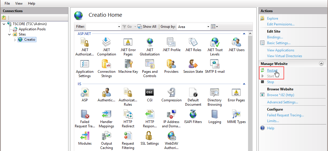Screen dimensions: 328x151
Task: Open Session State feature
Action: coord(193,66)
